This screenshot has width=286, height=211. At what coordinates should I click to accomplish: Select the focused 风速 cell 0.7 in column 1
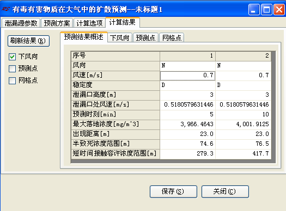point(188,76)
